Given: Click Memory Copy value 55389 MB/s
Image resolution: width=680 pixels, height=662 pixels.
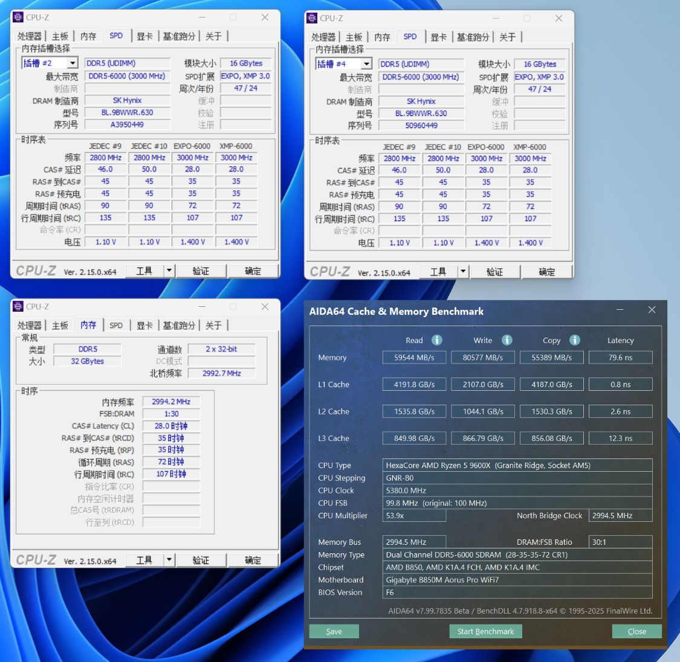Looking at the screenshot, I should coord(552,358).
